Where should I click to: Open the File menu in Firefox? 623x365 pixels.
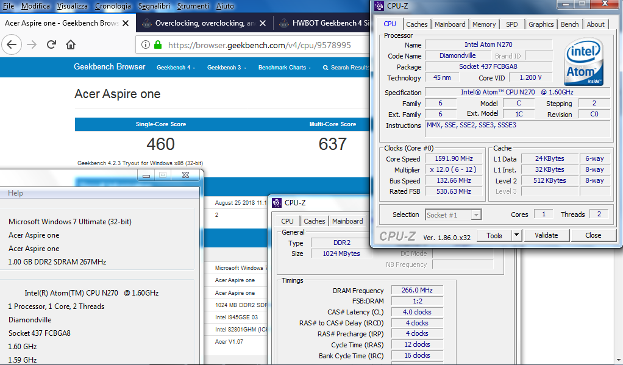pos(9,6)
